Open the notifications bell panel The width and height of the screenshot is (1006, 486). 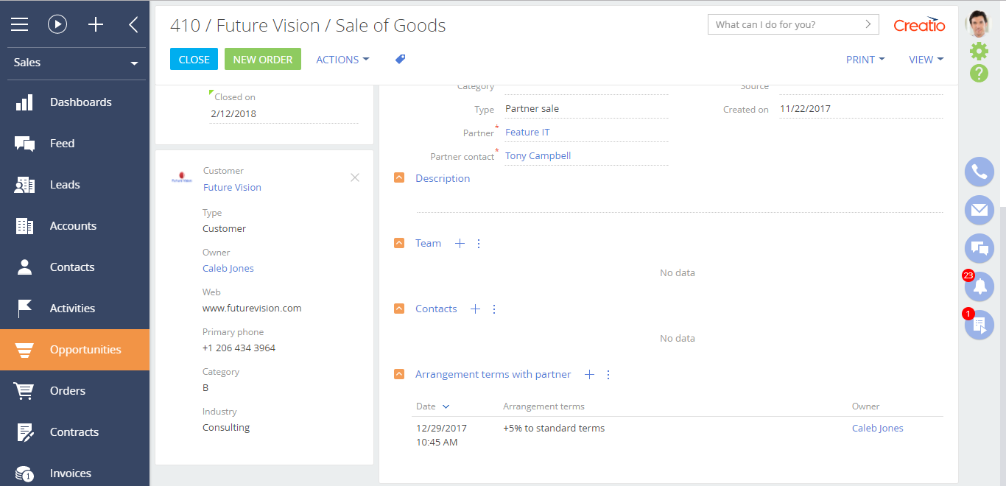(979, 287)
